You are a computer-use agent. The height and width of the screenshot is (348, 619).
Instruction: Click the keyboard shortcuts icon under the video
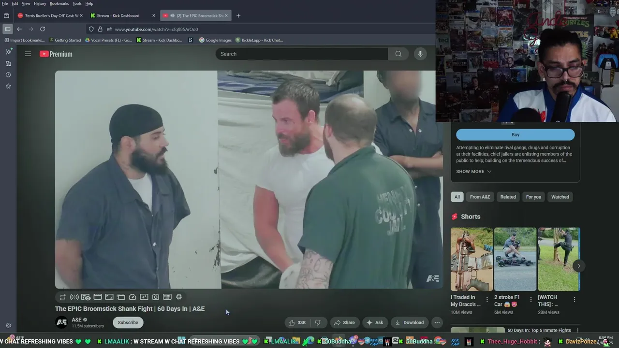[x=167, y=297]
